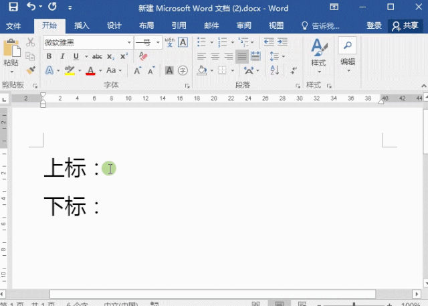Open the 文件 menu
This screenshot has width=428, height=306.
pos(13,26)
